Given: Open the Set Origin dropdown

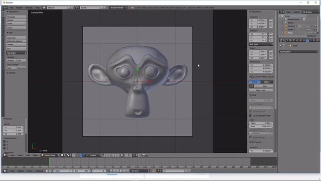Looking at the screenshot, I should point(16,53).
